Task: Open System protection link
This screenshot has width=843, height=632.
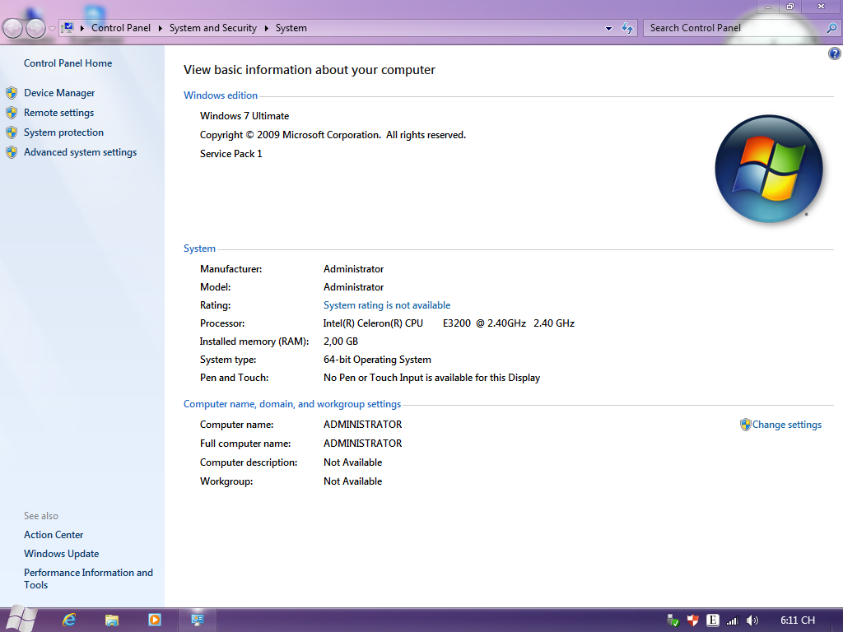Action: click(x=63, y=132)
